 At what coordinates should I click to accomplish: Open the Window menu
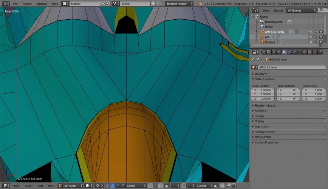pyautogui.click(x=42, y=4)
